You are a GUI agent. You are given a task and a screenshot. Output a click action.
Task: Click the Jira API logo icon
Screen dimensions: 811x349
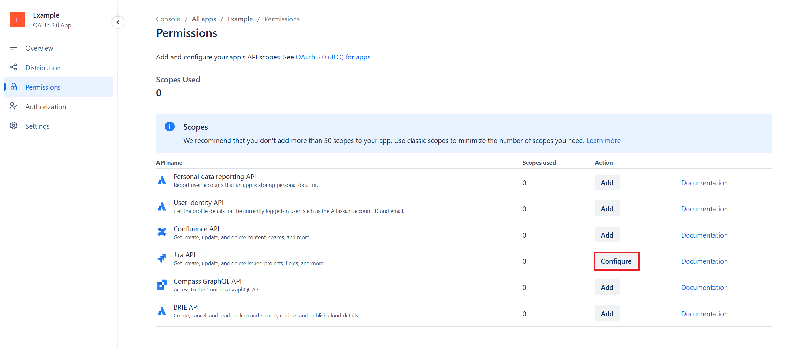click(x=162, y=258)
